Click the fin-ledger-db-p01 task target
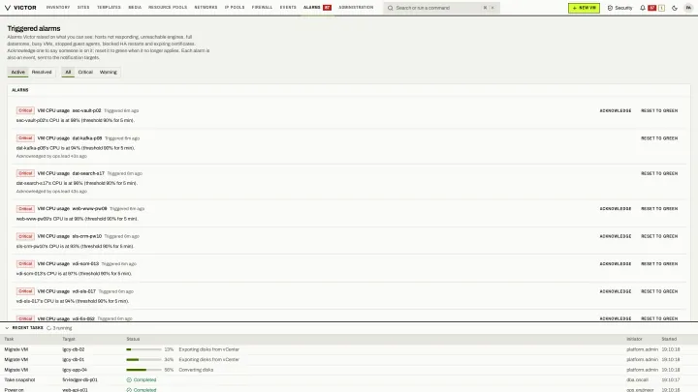The image size is (698, 392). click(x=79, y=380)
